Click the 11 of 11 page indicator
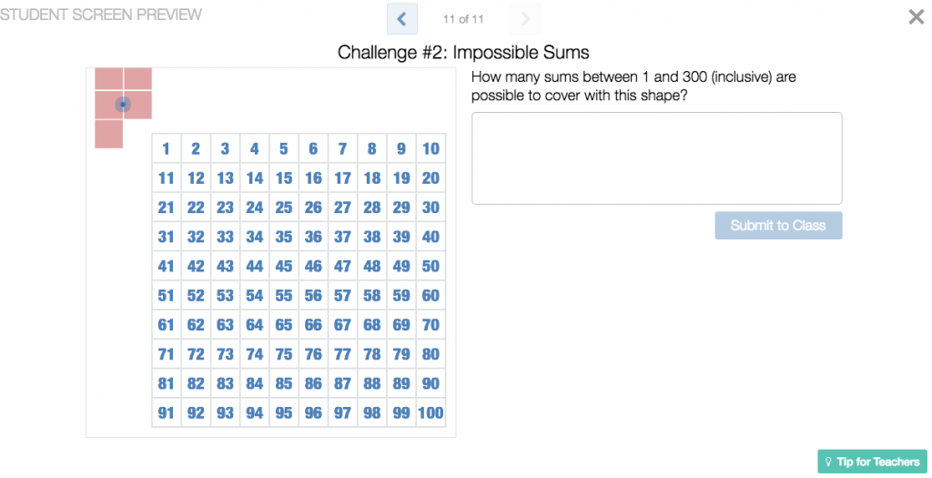The width and height of the screenshot is (932, 478). point(463,19)
